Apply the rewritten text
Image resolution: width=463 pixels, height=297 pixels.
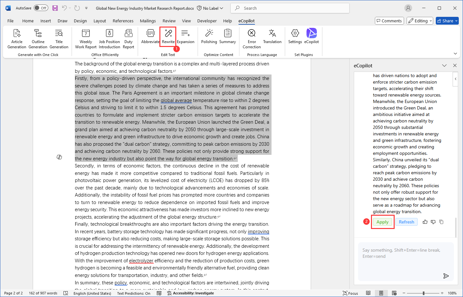[x=382, y=222]
